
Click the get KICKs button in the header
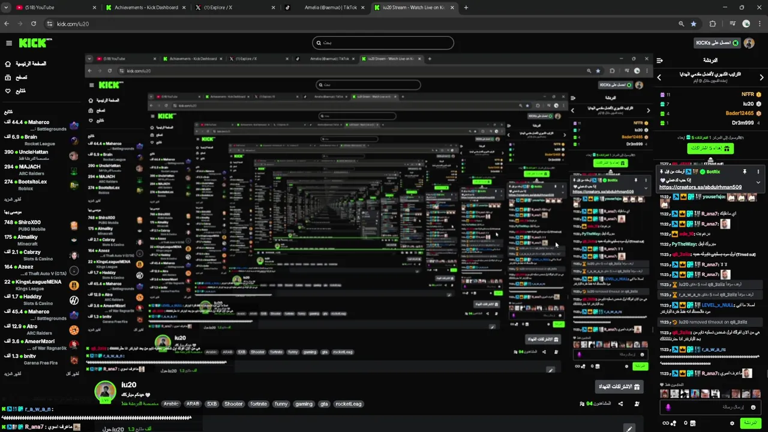point(717,43)
